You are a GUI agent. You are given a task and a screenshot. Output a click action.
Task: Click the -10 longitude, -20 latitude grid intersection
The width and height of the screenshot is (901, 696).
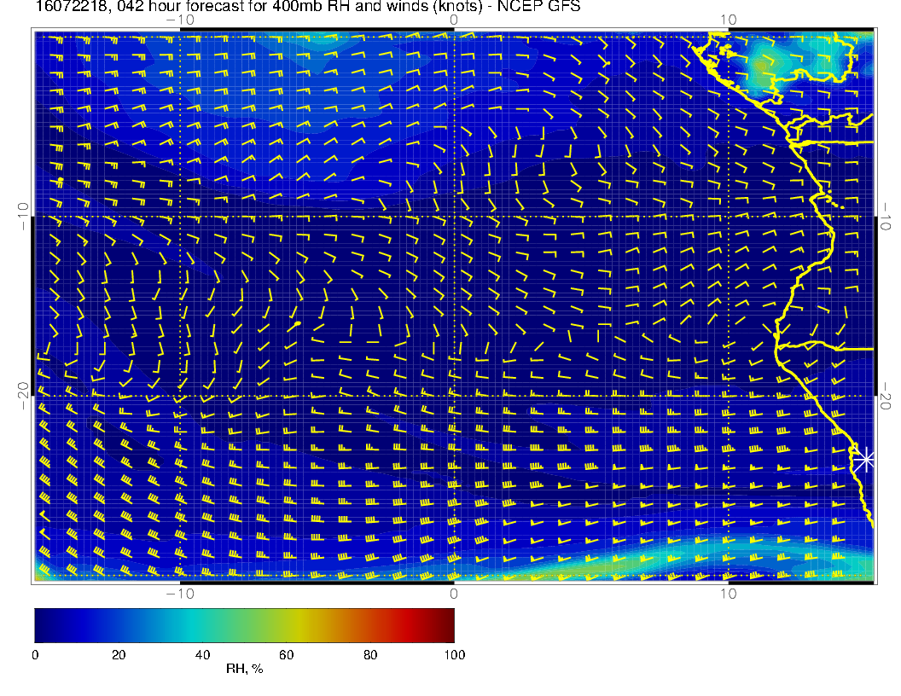(180, 396)
